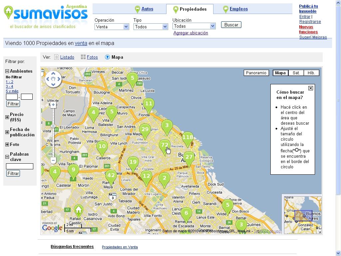
Task: Open the Ubicación dropdown
Action: pos(194,26)
